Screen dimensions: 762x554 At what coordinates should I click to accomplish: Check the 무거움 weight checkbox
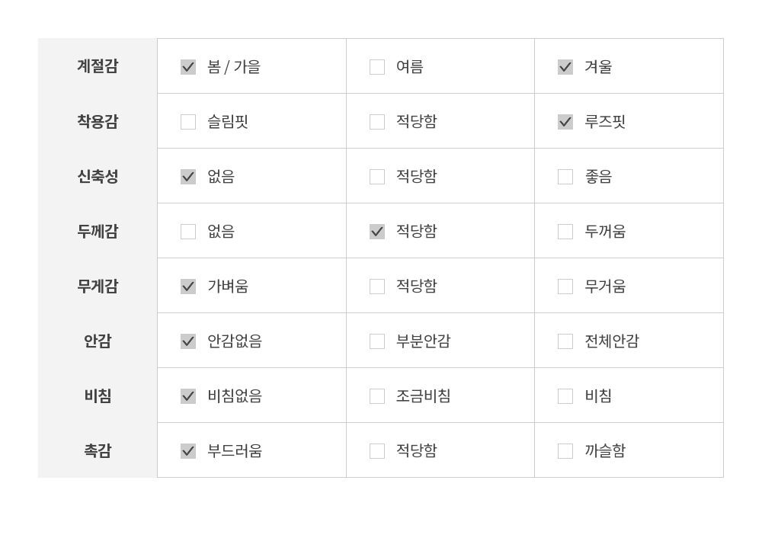click(565, 287)
